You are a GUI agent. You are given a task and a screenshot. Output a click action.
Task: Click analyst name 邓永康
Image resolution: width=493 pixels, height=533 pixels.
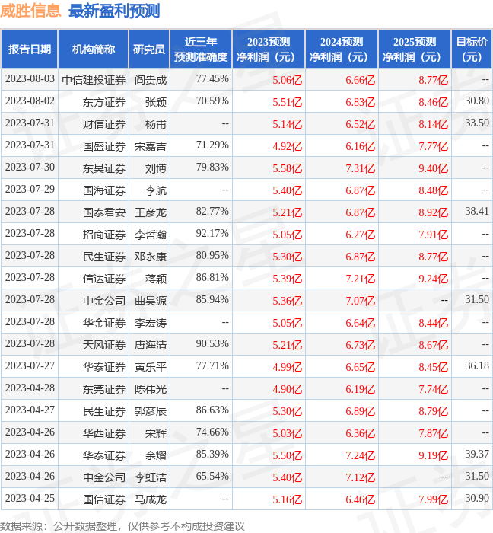tap(151, 257)
